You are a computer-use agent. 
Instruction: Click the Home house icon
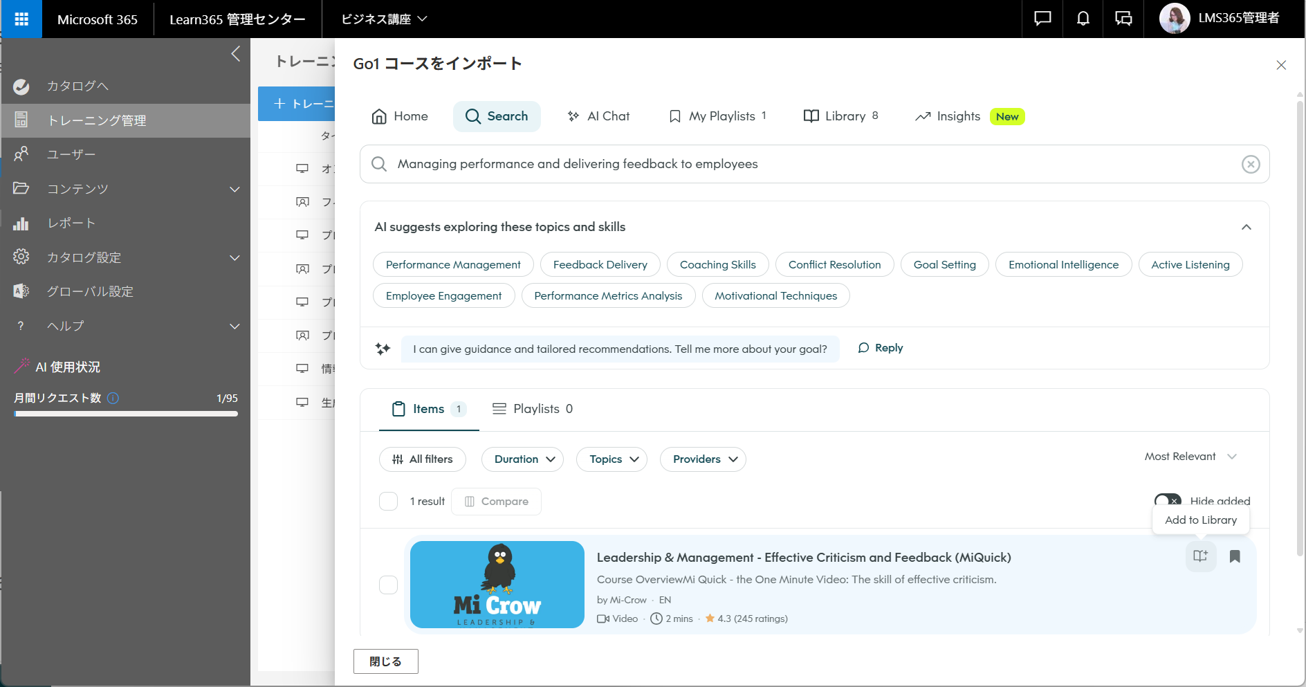pyautogui.click(x=379, y=116)
